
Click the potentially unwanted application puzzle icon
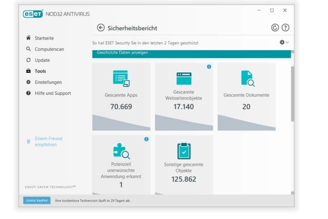[121, 151]
